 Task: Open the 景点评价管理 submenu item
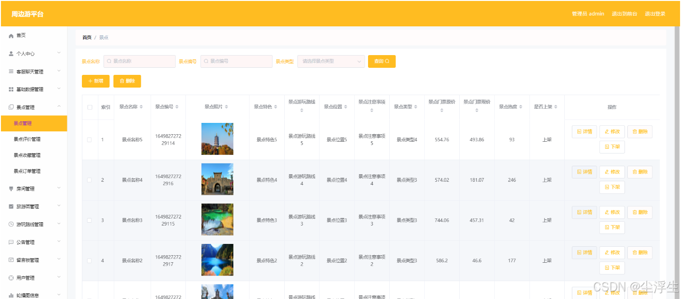(33, 139)
